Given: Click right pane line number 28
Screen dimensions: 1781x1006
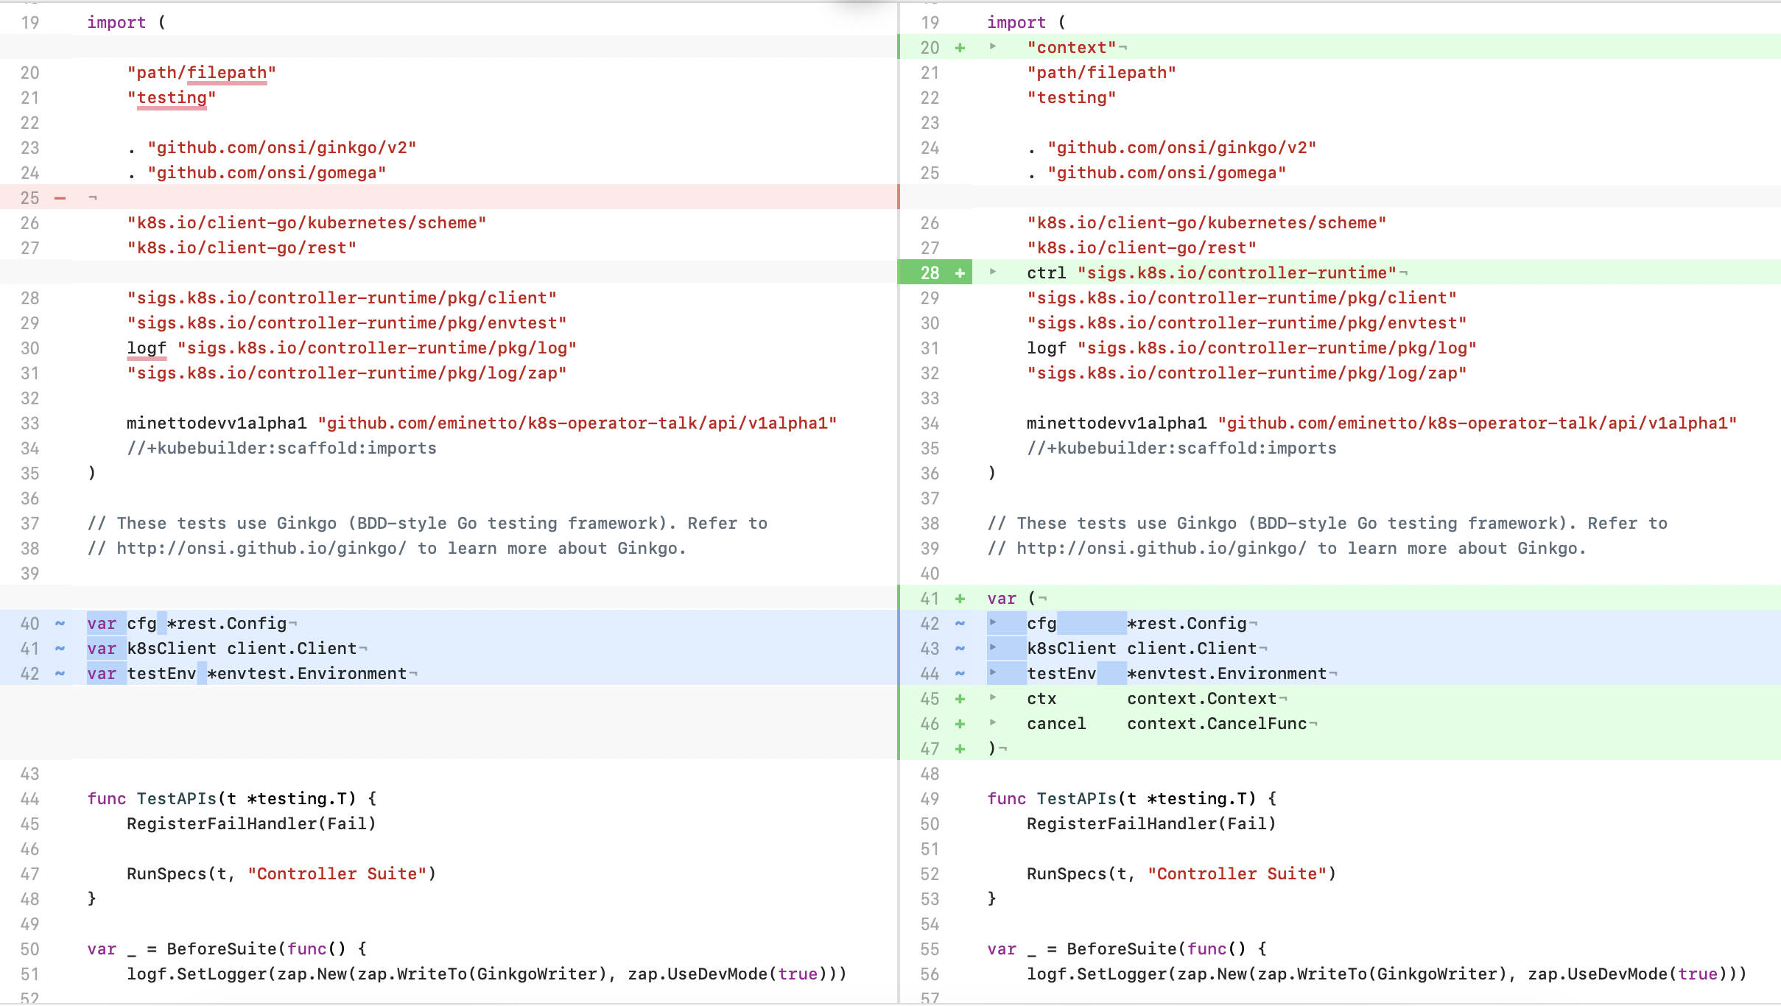Looking at the screenshot, I should pyautogui.click(x=930, y=273).
